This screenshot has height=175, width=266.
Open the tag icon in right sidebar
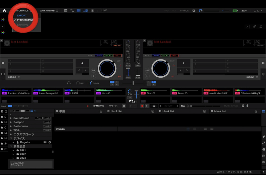tap(263, 137)
